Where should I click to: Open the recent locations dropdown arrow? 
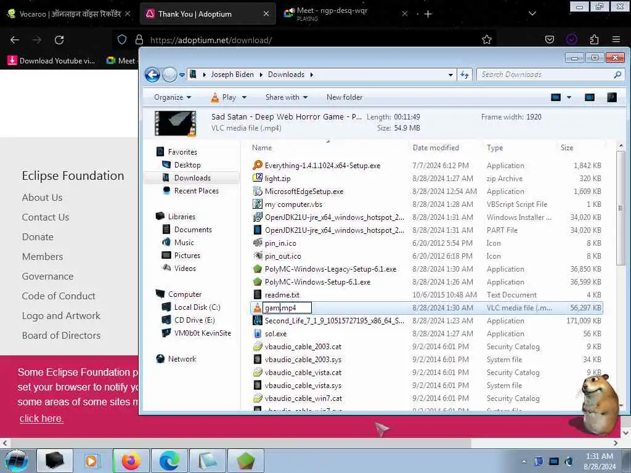tap(182, 75)
